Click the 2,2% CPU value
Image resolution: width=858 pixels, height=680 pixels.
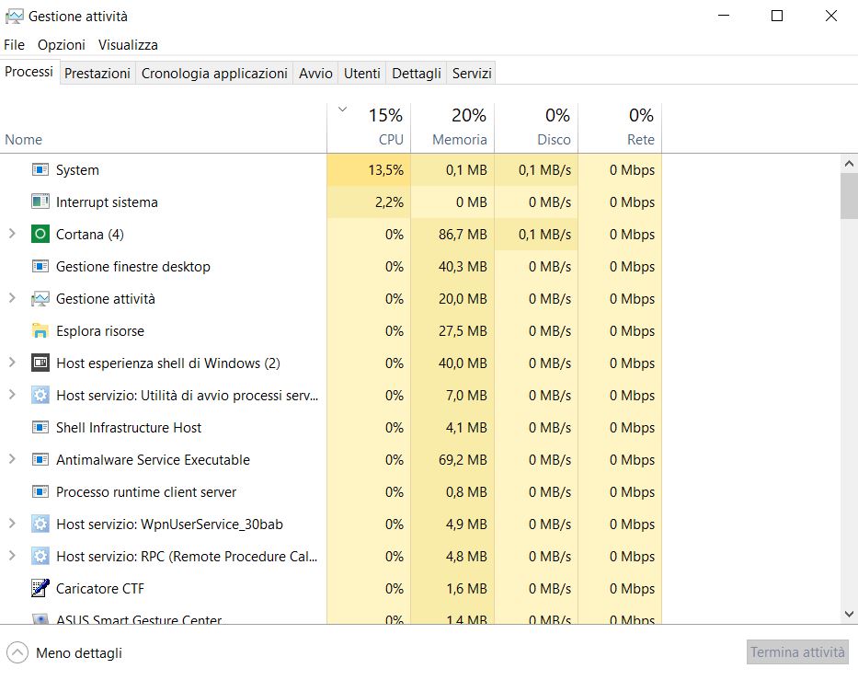tap(389, 202)
